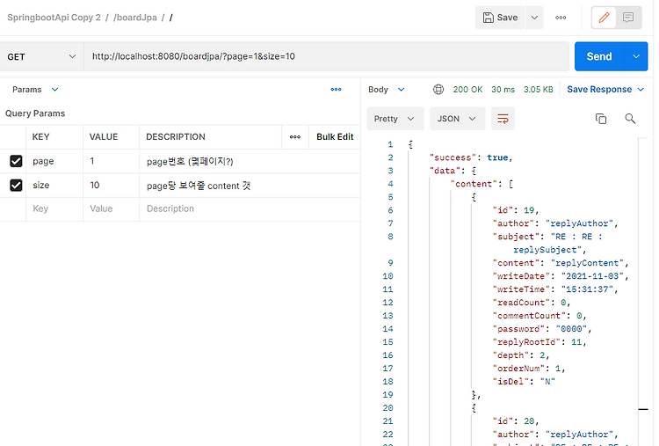Click the "password": "0000" line
This screenshot has width=659, height=446.
[542, 329]
